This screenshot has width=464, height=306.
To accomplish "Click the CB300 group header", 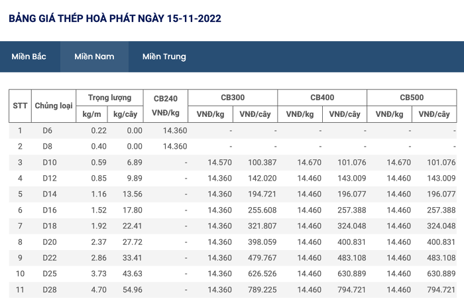I will pos(233,98).
